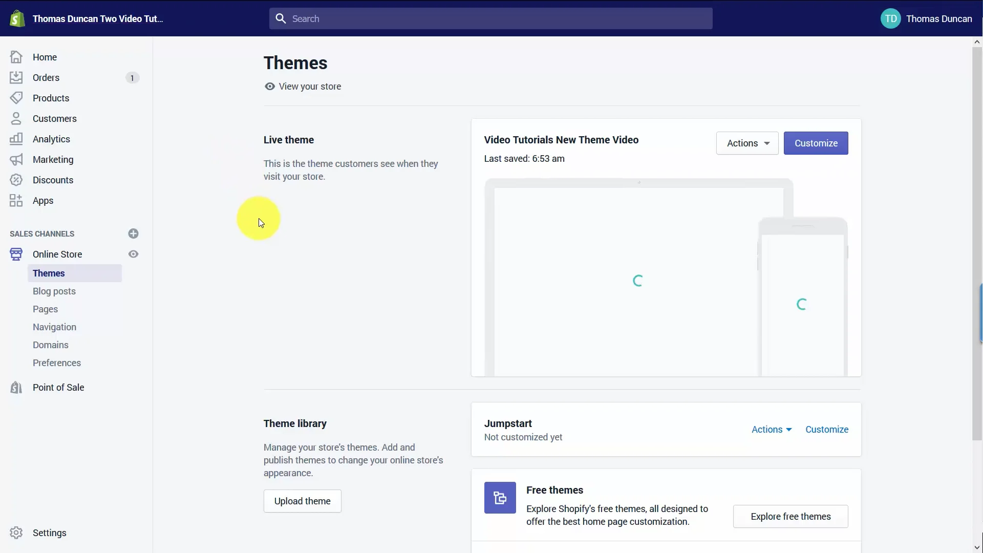Click the vertical page scrollbar
This screenshot has width=983, height=553.
977,244
